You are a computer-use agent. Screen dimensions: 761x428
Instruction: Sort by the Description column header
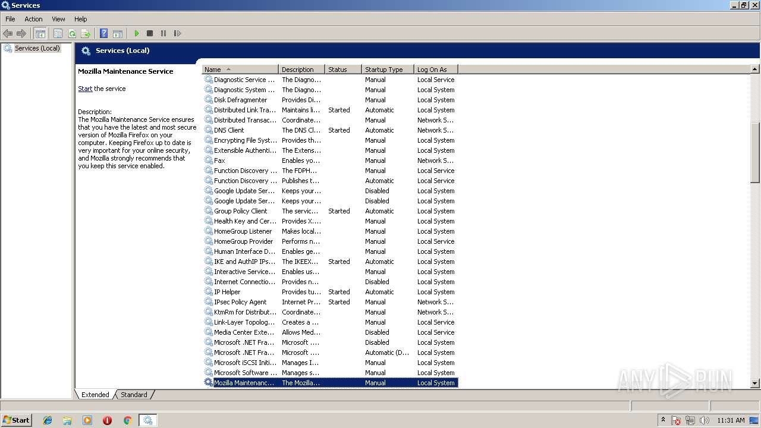point(301,70)
